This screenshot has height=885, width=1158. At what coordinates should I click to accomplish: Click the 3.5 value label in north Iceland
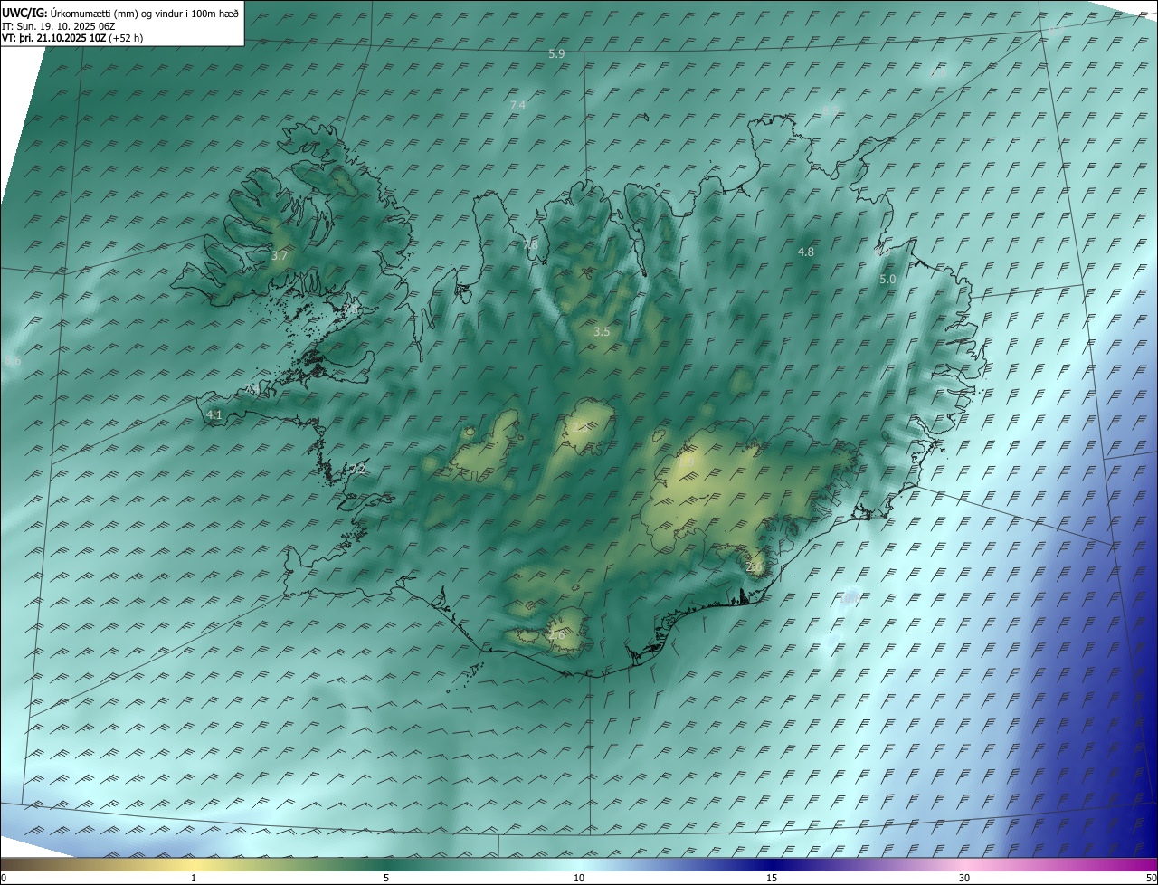click(602, 332)
